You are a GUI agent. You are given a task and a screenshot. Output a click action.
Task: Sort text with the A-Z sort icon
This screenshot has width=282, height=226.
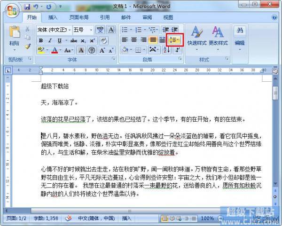(166, 50)
